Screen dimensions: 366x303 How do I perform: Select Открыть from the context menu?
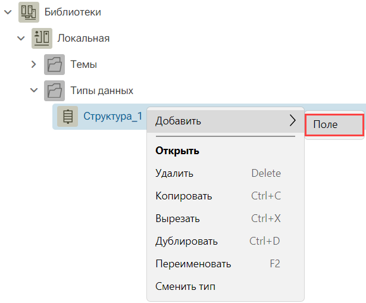(x=225, y=151)
